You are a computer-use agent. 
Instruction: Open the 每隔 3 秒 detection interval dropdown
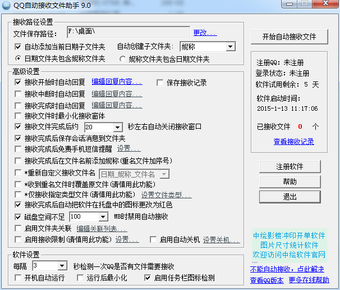coord(50,266)
